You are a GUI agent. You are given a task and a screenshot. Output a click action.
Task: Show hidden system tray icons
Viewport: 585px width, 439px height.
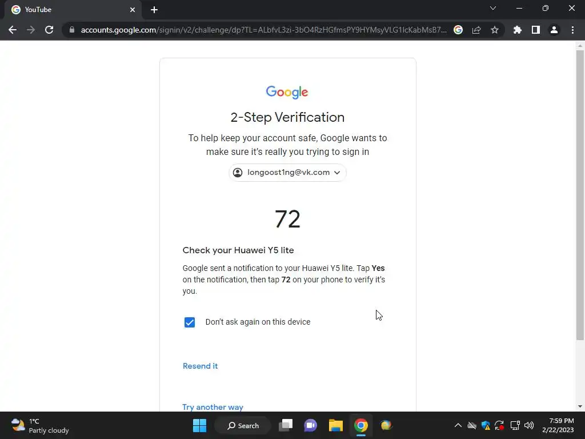[x=458, y=425]
